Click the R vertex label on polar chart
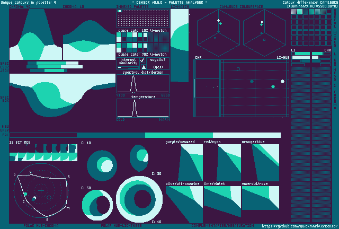The height and width of the screenshot is (229, 339). 68,177
